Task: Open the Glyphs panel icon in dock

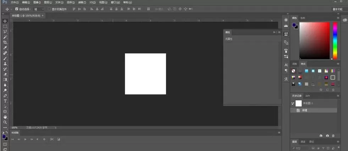Action: point(286,79)
